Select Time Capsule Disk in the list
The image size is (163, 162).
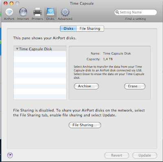40,49
